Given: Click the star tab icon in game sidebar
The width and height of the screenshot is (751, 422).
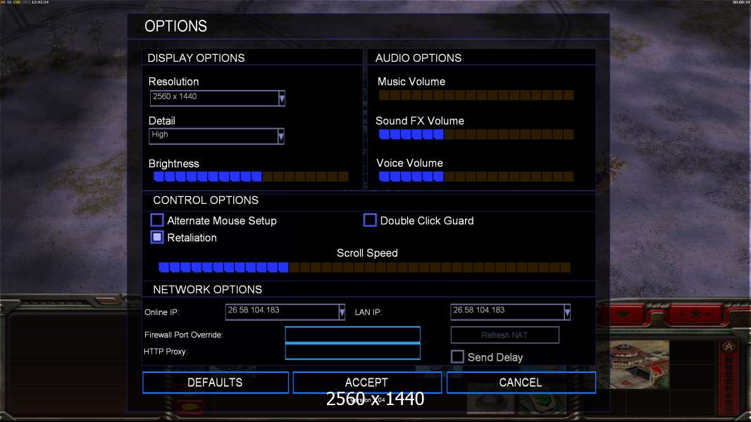Looking at the screenshot, I should [695, 314].
